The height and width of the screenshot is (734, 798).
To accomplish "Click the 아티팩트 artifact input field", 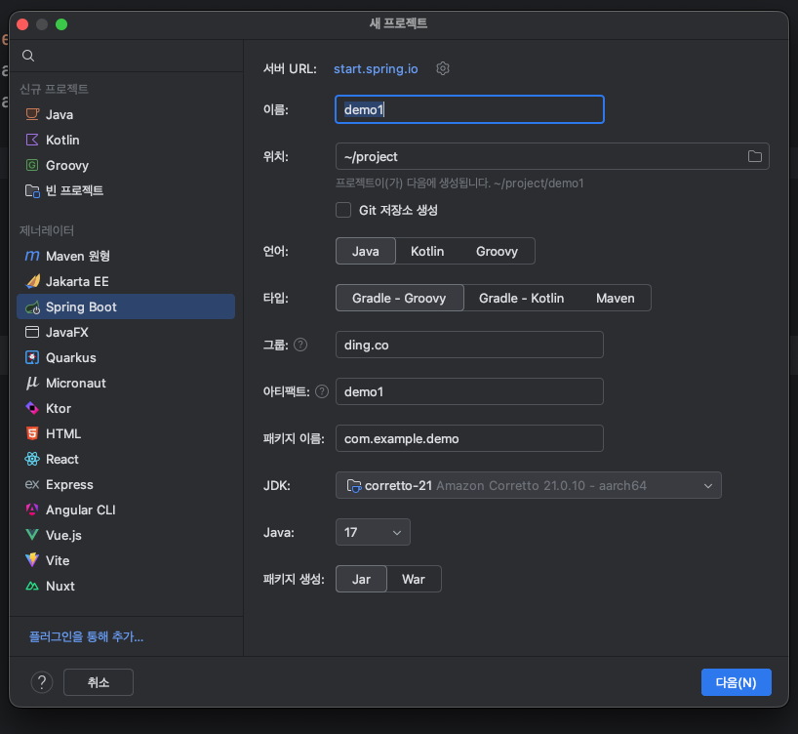I will [469, 391].
